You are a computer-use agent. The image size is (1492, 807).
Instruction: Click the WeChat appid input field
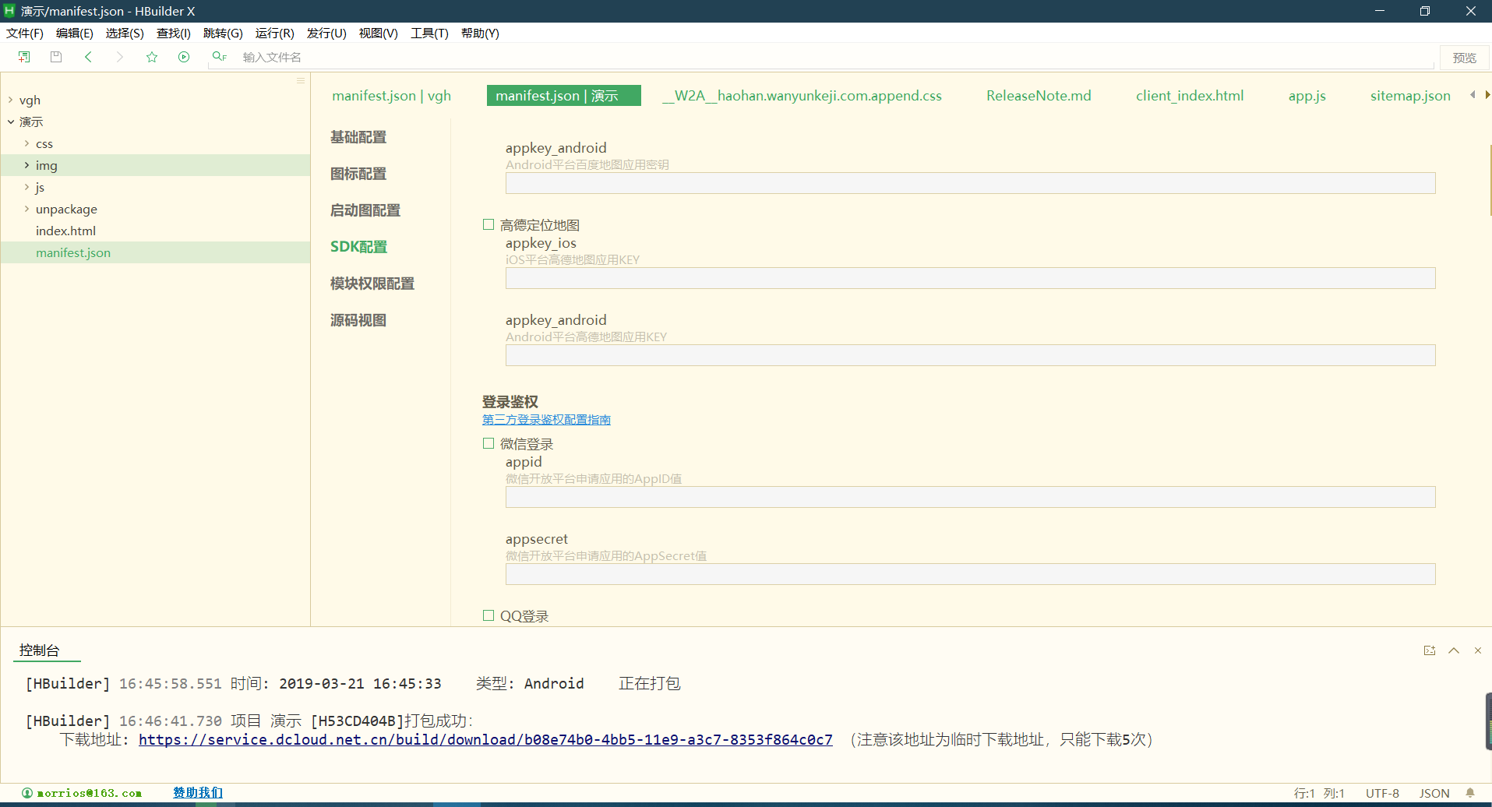(970, 497)
